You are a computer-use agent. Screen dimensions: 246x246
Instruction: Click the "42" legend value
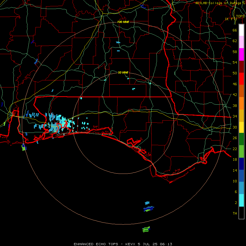(x=235, y=95)
